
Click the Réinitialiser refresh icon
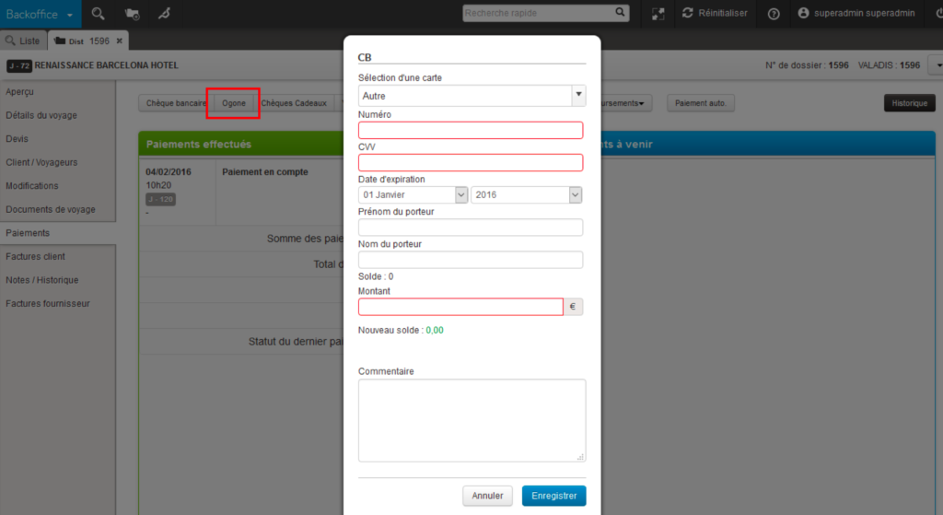point(688,13)
